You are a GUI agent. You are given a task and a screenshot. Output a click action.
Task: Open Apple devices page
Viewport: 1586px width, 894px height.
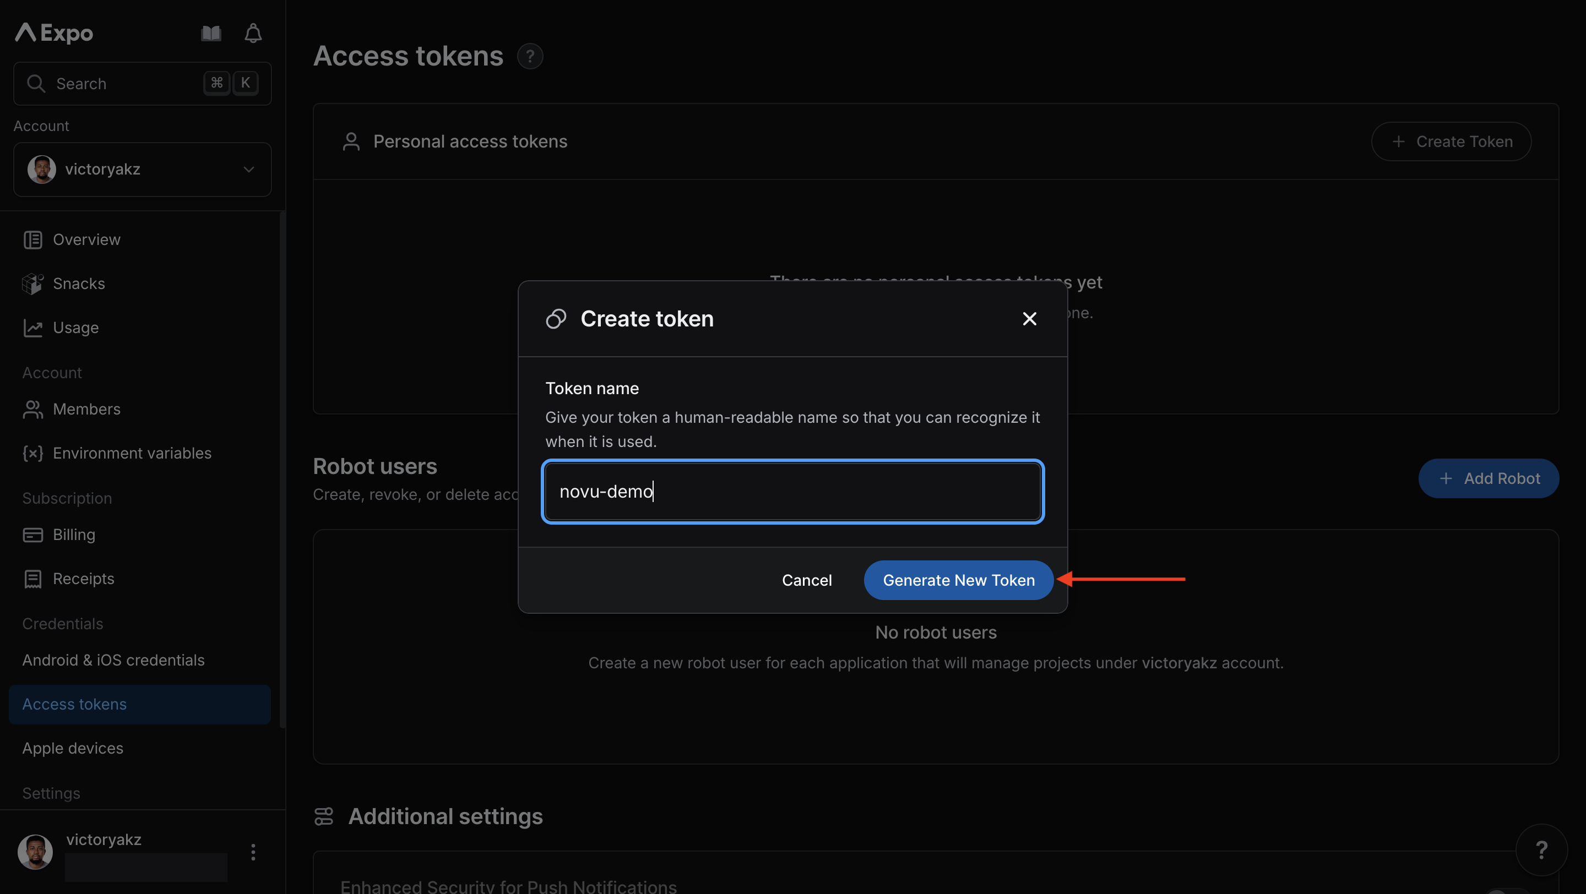(x=72, y=748)
